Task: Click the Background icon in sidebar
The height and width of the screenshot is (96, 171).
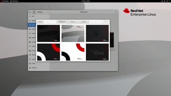Action: pos(30,25)
